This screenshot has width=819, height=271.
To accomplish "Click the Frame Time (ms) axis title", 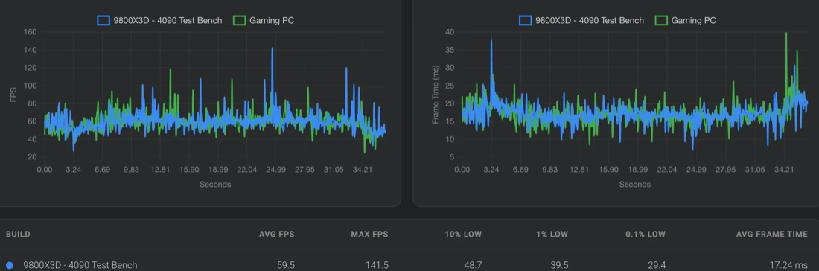I will click(x=435, y=95).
